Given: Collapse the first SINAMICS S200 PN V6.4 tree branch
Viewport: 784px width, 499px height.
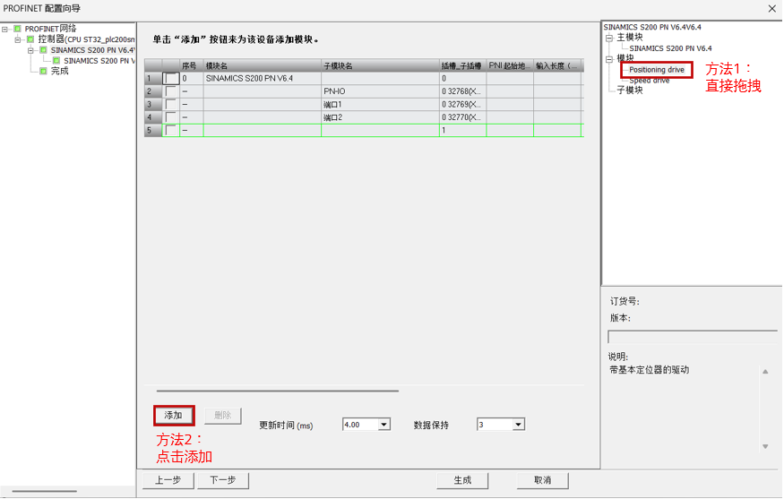Looking at the screenshot, I should click(x=31, y=50).
